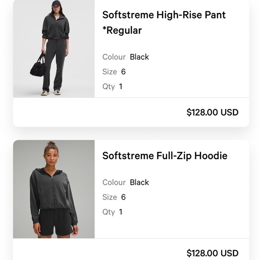Image resolution: width=260 pixels, height=260 pixels.
Task: Click the word *Regular in pant title
Action: point(122,30)
